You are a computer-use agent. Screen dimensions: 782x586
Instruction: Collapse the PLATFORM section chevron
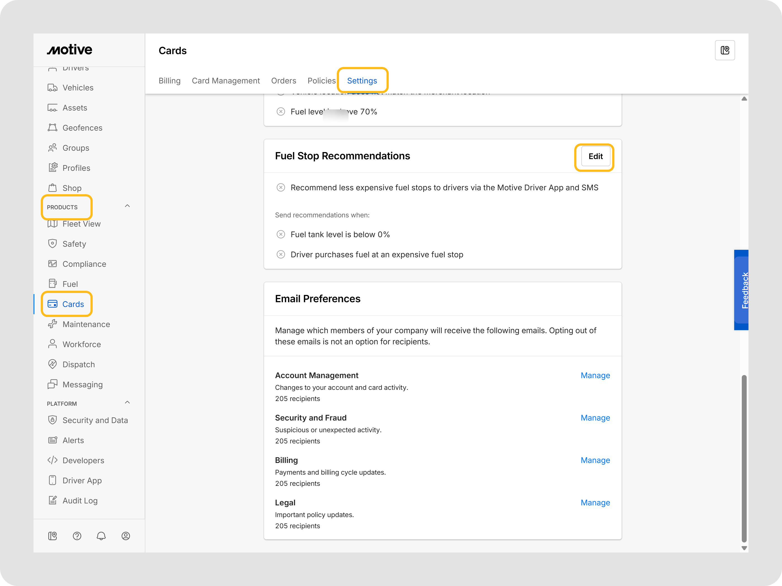127,402
